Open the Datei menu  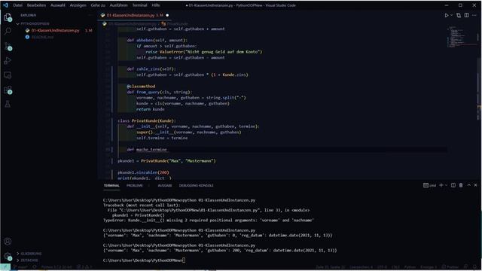[18, 5]
